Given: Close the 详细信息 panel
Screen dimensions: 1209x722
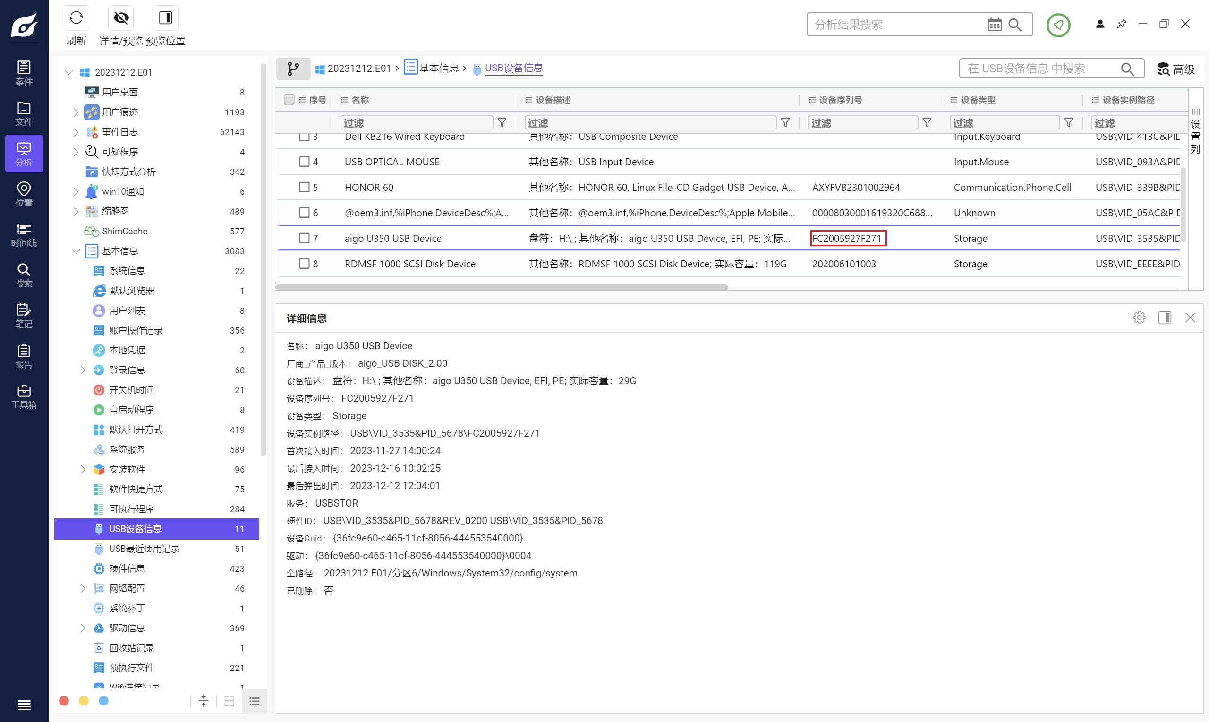Looking at the screenshot, I should click(1190, 318).
